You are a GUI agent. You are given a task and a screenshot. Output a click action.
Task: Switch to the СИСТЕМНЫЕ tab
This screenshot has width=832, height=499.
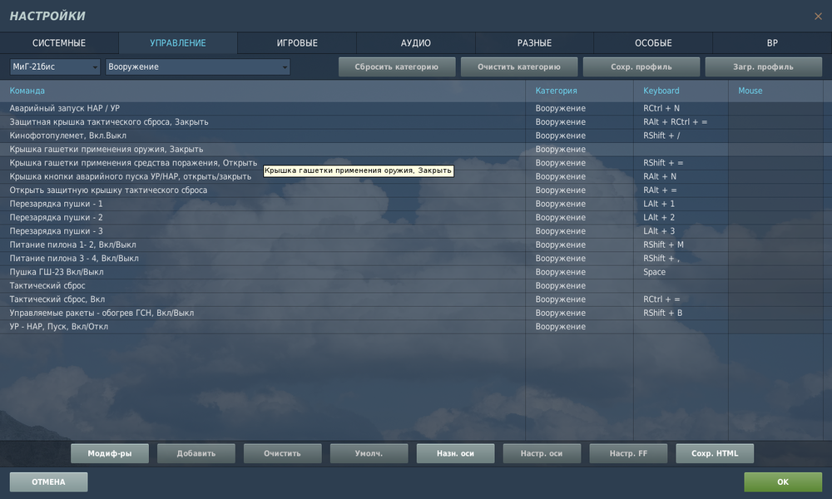[59, 43]
